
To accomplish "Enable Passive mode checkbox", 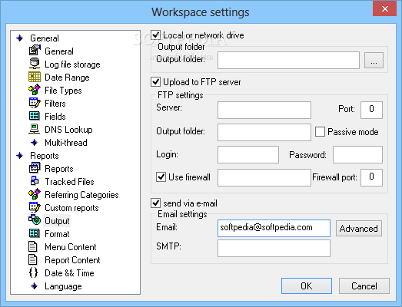I will 320,131.
